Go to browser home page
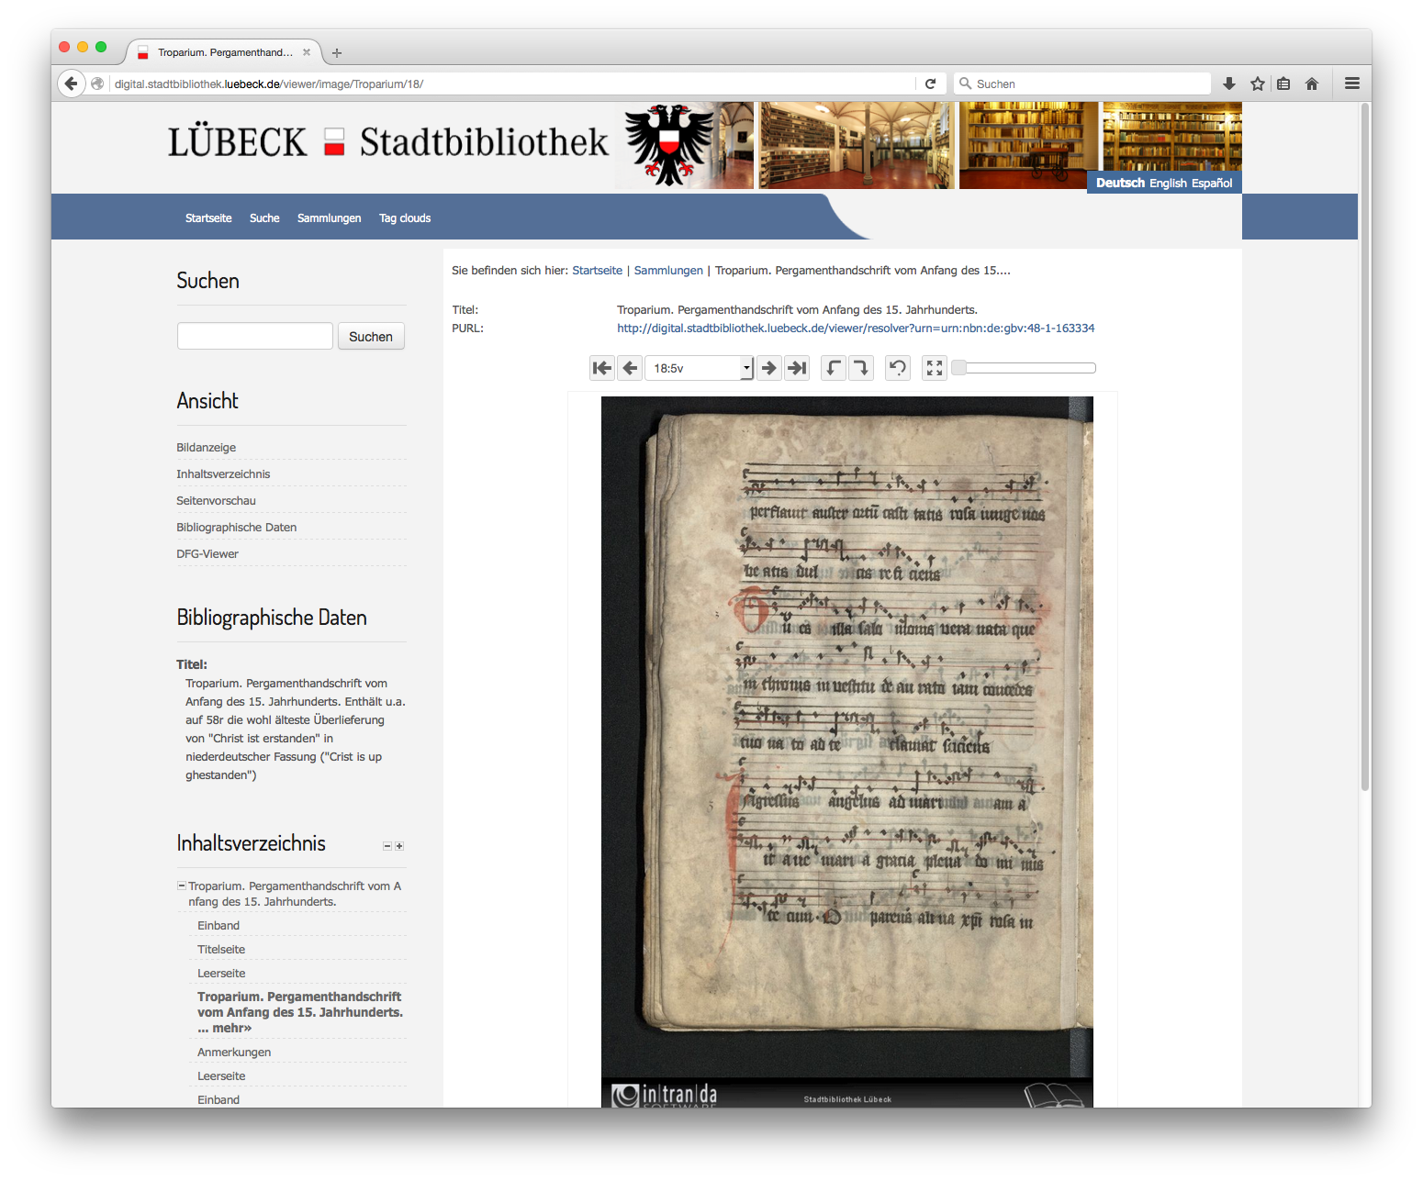 tap(1312, 84)
